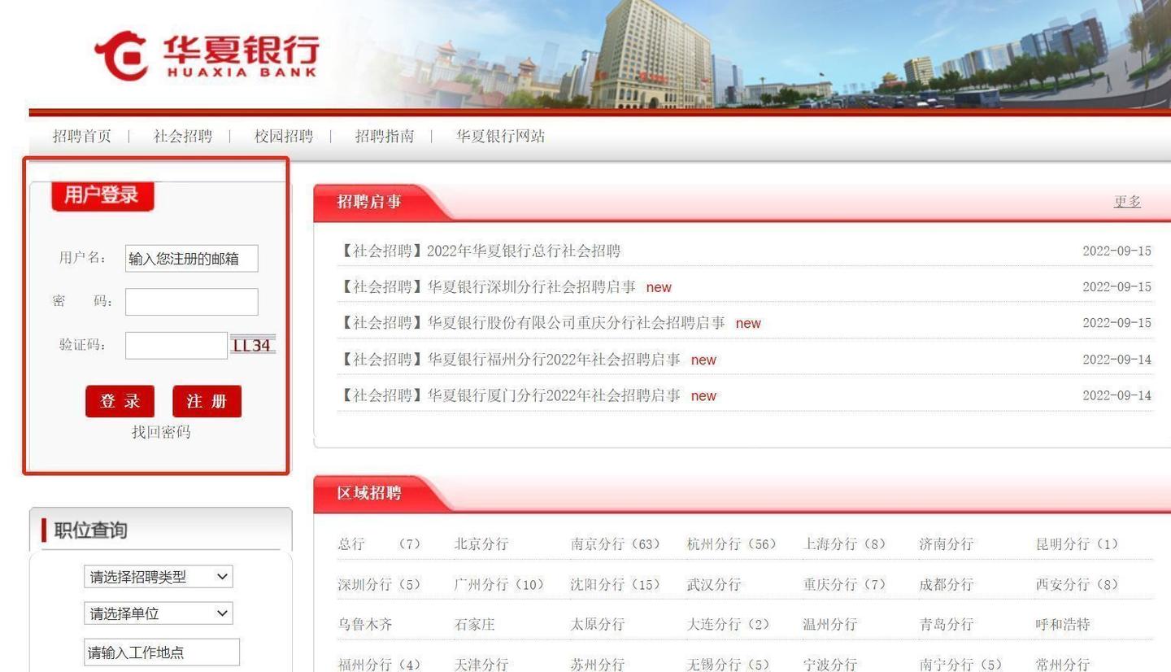Viewport: 1171px width, 672px height.
Task: Select the 招聘指南 menu item
Action: click(x=385, y=136)
